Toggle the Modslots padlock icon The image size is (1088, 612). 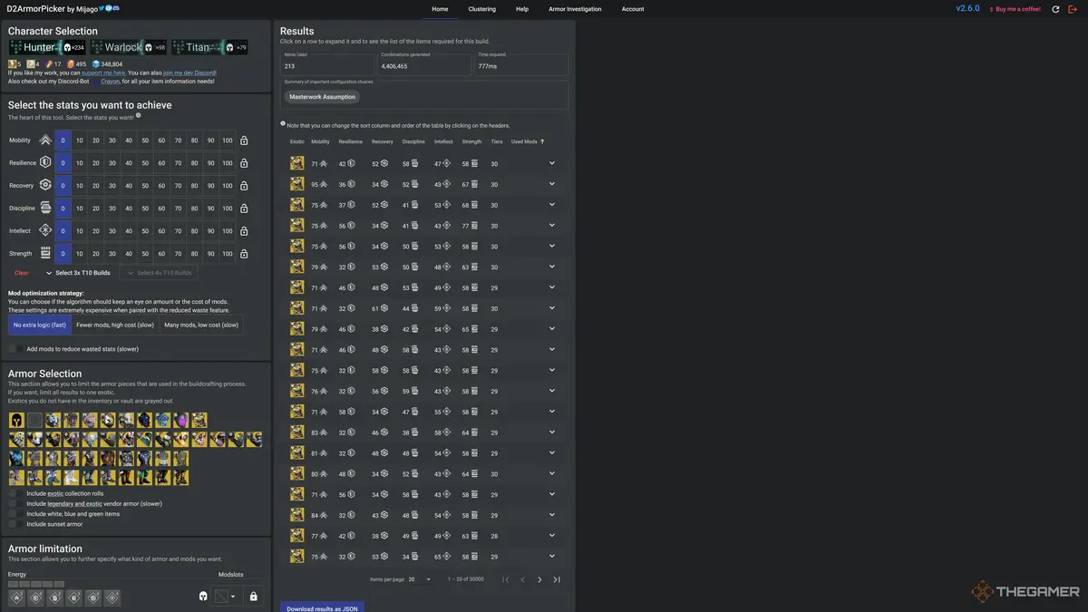pos(253,597)
